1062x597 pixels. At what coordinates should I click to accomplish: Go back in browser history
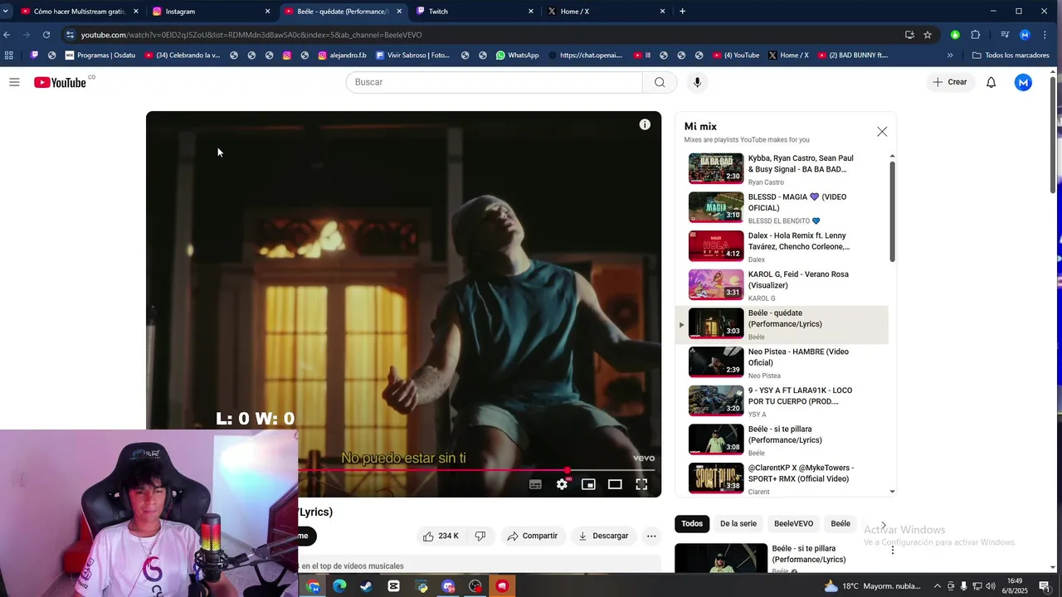(7, 35)
